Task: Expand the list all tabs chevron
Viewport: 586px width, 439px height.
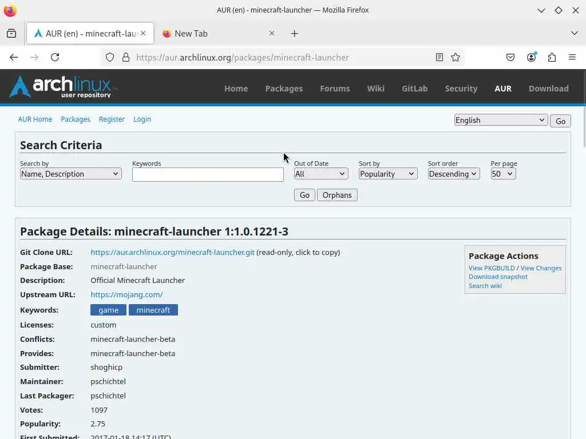Action: [x=575, y=33]
